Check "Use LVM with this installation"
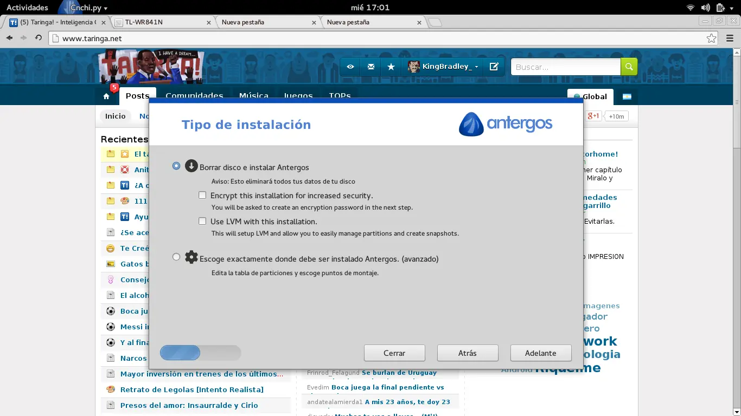The width and height of the screenshot is (741, 416). point(202,221)
